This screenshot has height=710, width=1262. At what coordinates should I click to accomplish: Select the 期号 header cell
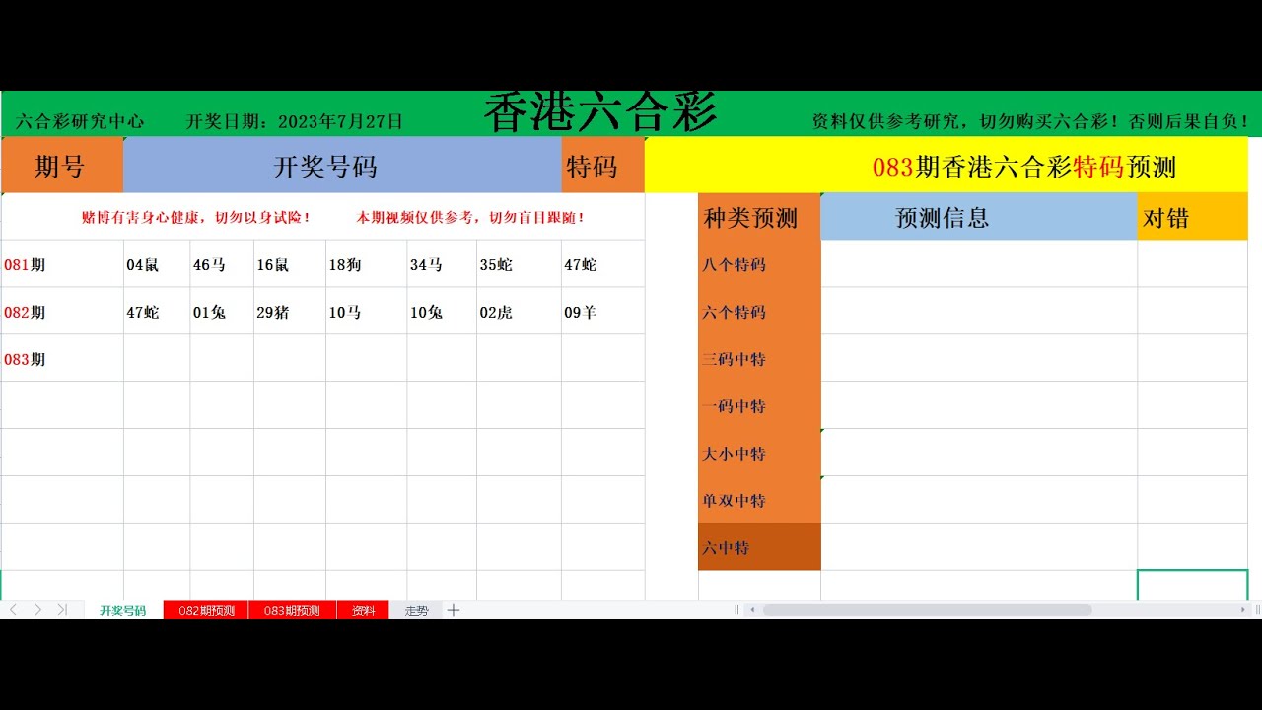pyautogui.click(x=62, y=166)
